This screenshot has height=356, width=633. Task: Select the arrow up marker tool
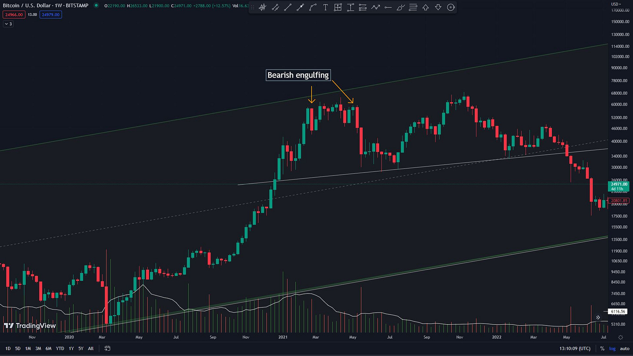pyautogui.click(x=426, y=7)
